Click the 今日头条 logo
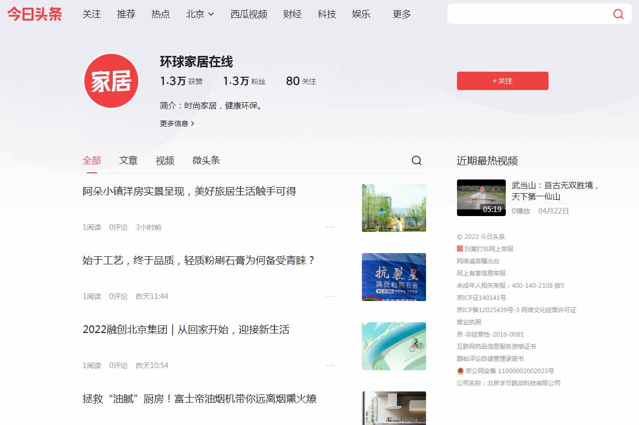This screenshot has width=639, height=425. point(35,14)
